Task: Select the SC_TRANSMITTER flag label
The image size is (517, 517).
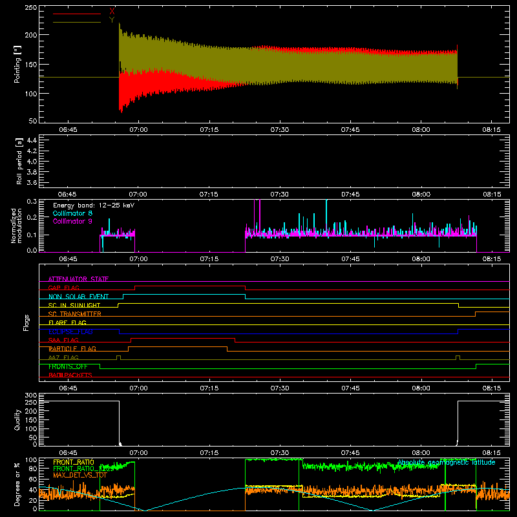Action: click(x=75, y=314)
